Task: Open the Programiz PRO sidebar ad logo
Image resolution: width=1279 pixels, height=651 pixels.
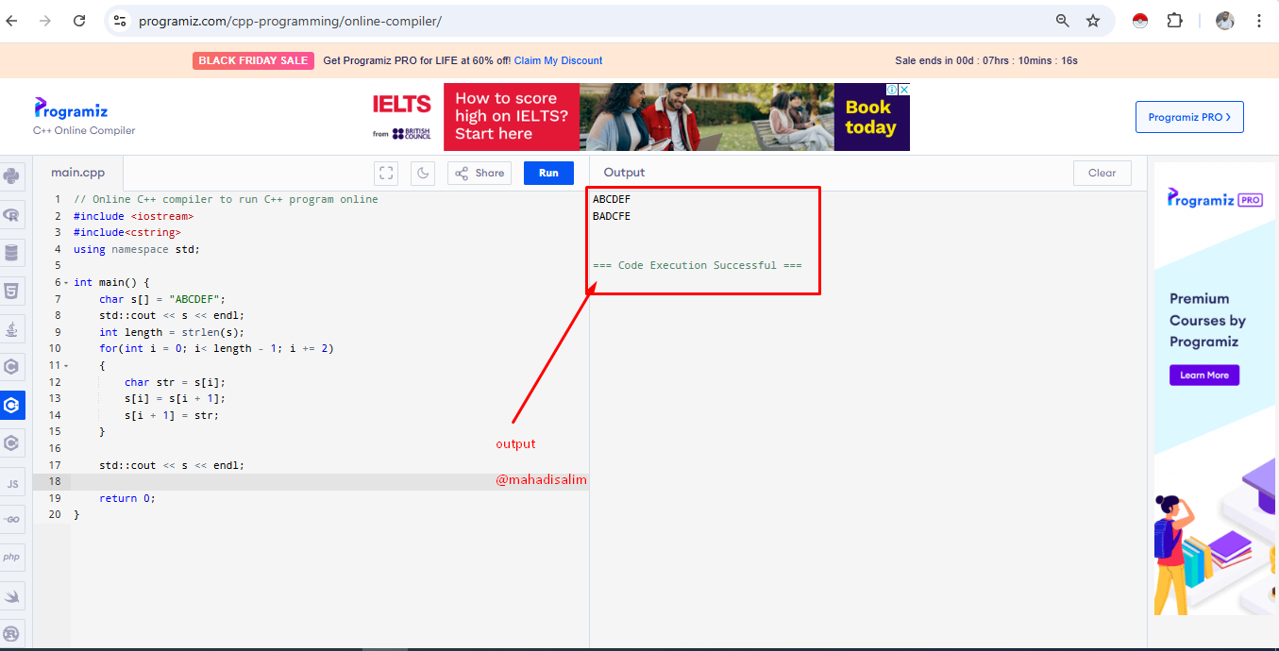Action: coord(1215,198)
